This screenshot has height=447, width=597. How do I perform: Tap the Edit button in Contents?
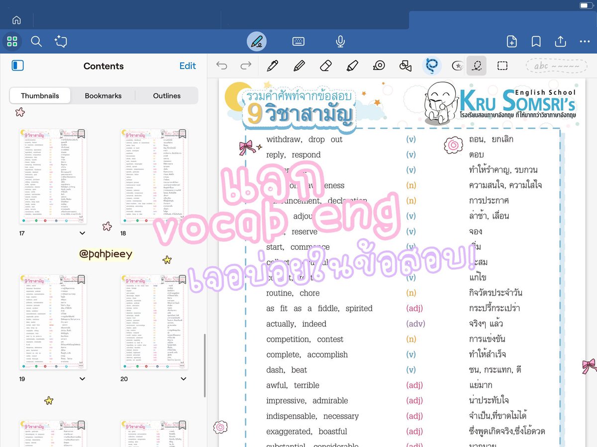(x=188, y=66)
